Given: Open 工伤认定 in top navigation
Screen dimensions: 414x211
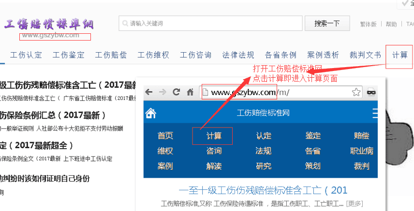Looking at the screenshot, I should pyautogui.click(x=26, y=55).
